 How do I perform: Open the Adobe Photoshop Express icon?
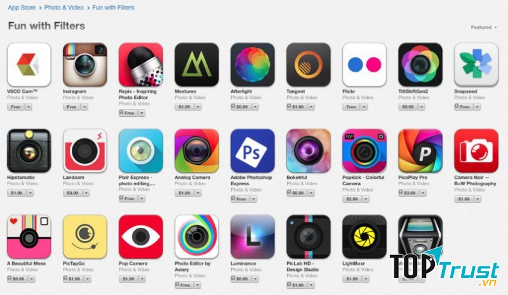[253, 150]
